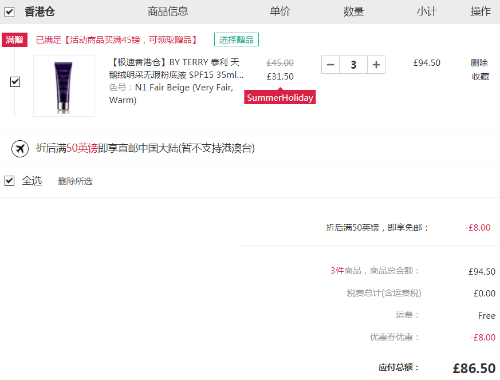Click 删除 to remove the product
Viewport: 500px width, 380px height.
pos(479,63)
